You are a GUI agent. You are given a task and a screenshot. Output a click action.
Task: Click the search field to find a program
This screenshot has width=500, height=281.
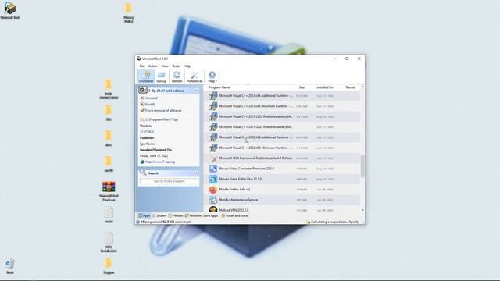pos(169,181)
